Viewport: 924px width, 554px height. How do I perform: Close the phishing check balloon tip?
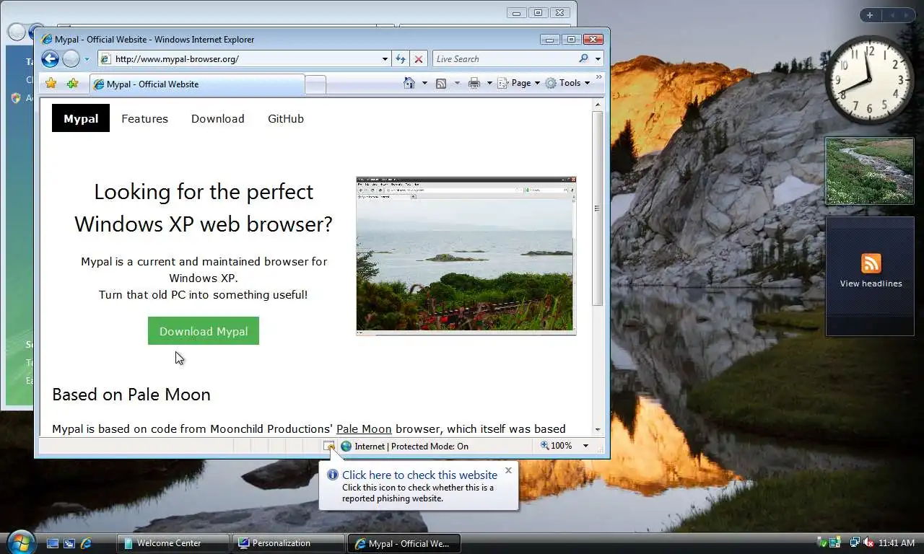point(508,470)
